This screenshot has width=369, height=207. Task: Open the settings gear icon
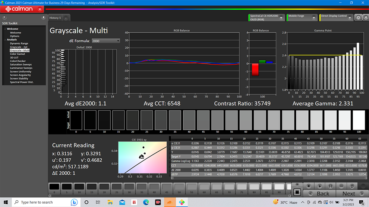pos(358,17)
